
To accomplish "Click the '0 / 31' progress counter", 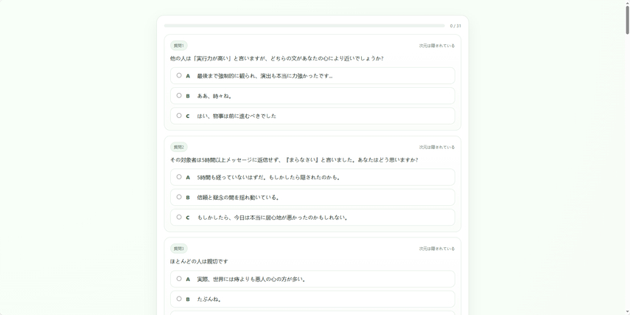I will point(455,26).
